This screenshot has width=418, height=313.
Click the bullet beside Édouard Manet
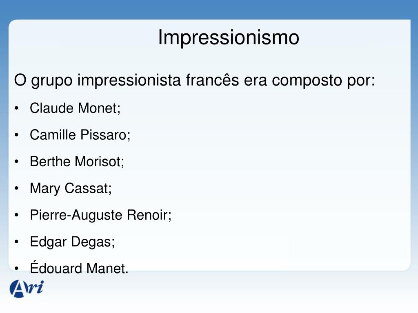(x=16, y=269)
